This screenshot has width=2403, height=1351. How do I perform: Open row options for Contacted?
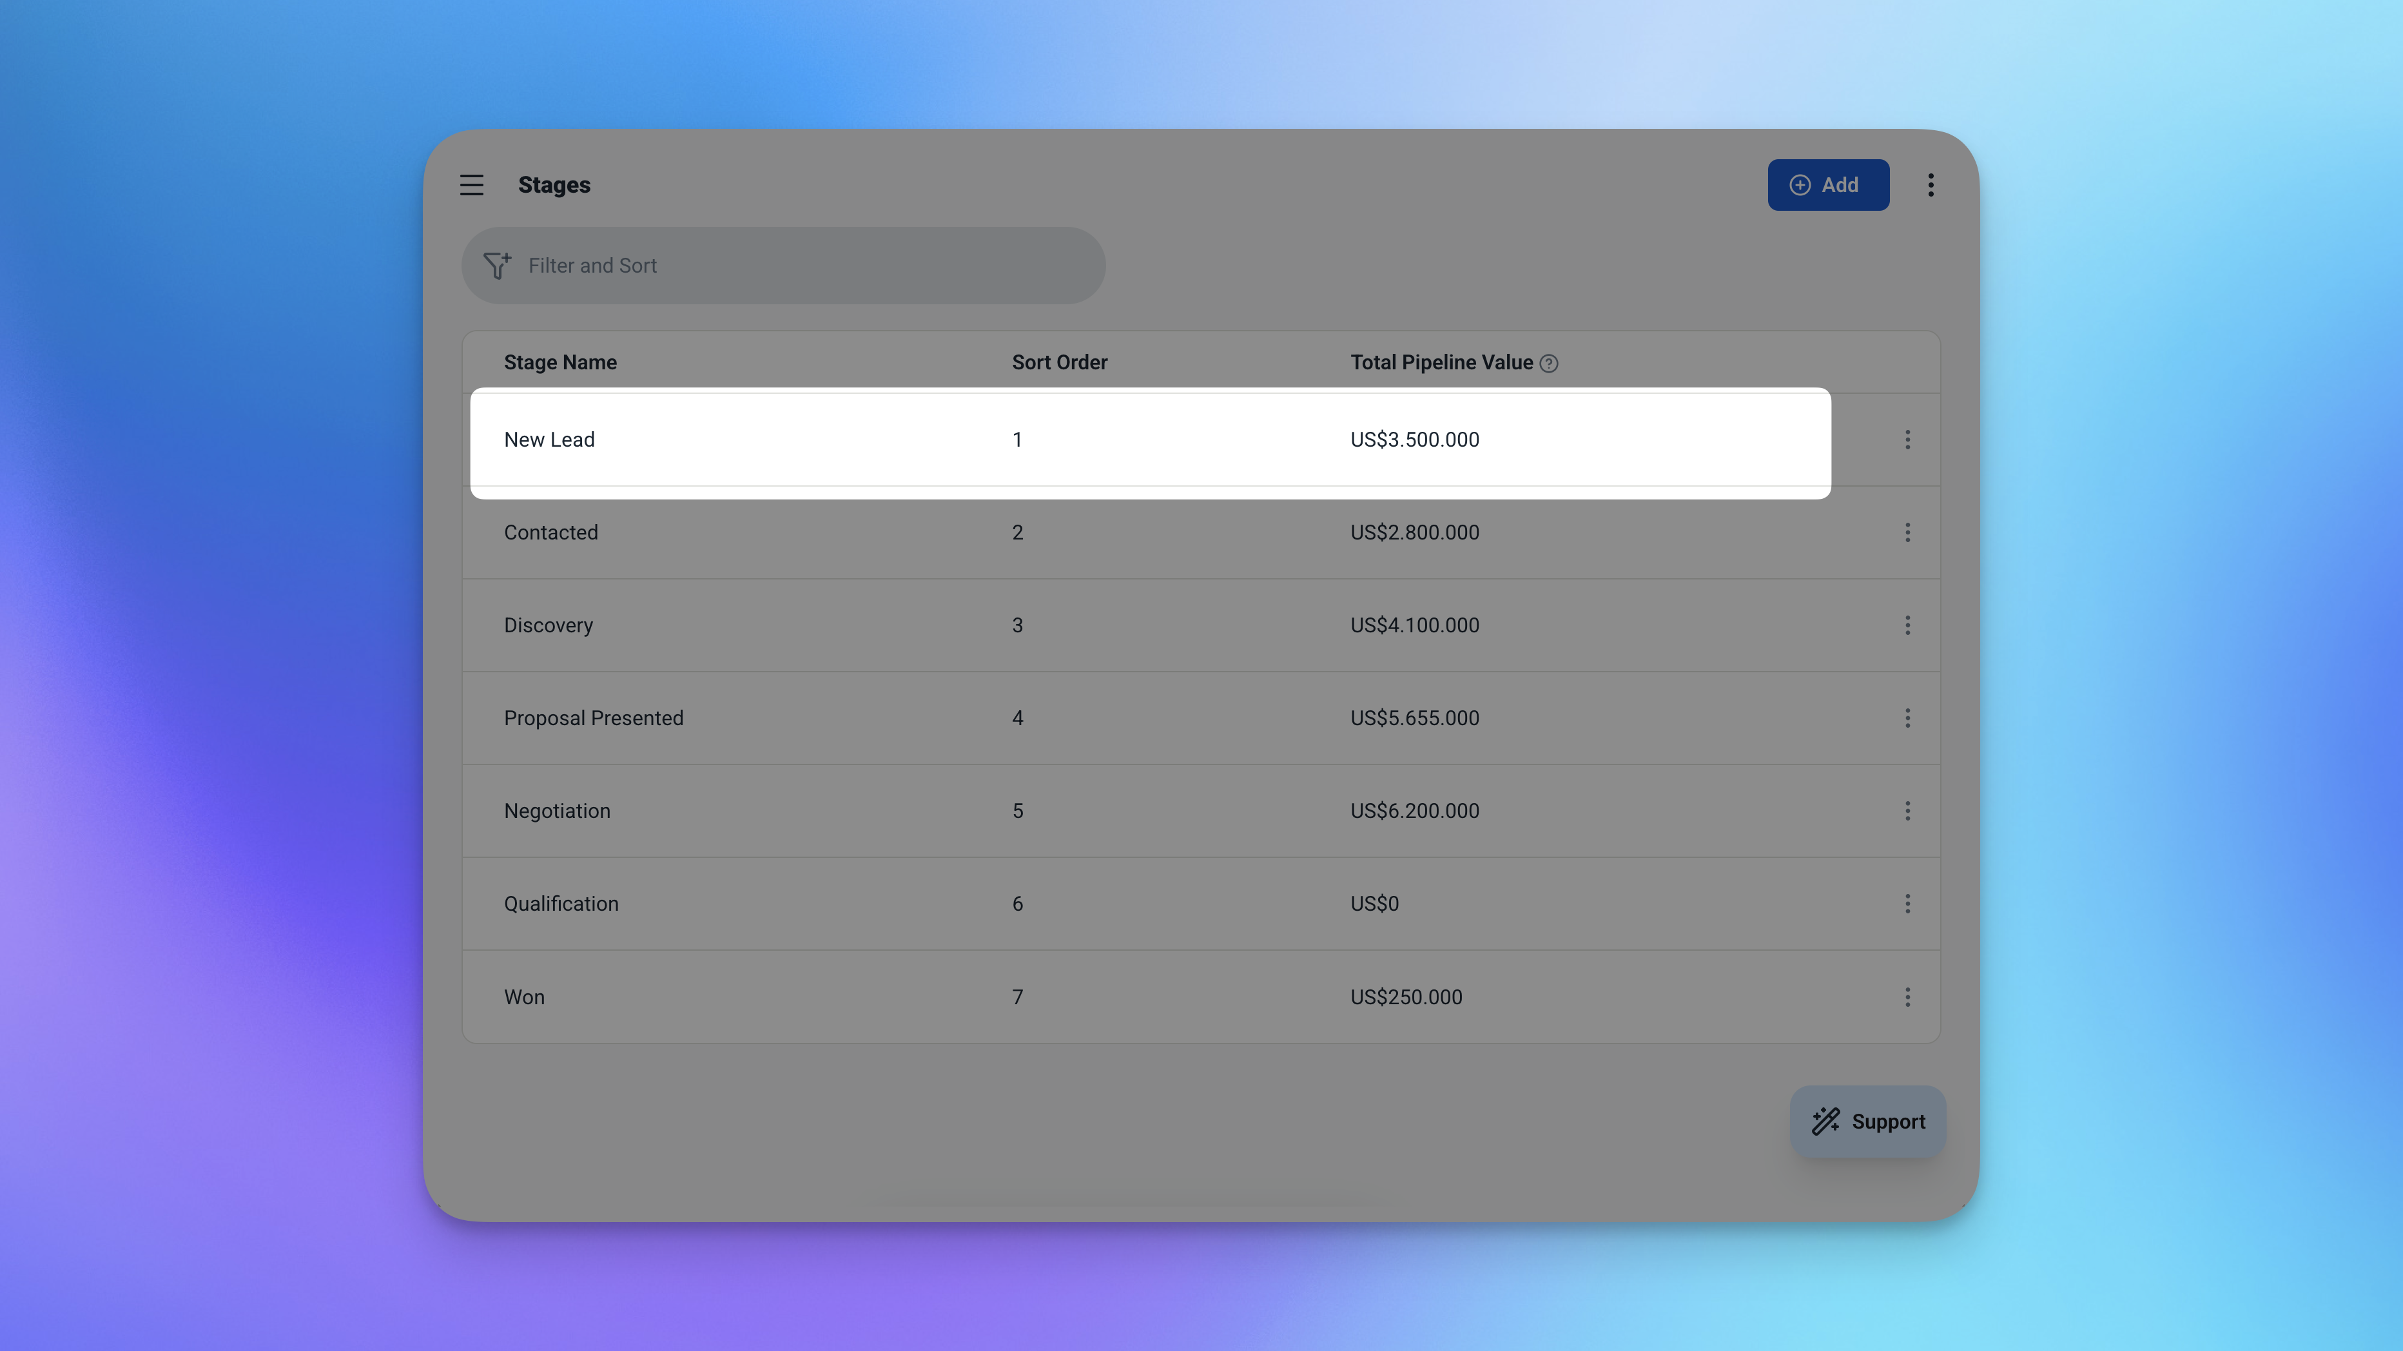1907,532
